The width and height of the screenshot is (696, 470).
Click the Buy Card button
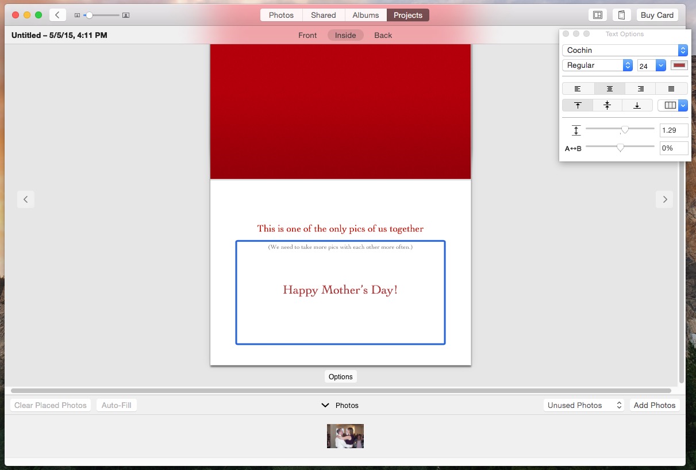[657, 14]
